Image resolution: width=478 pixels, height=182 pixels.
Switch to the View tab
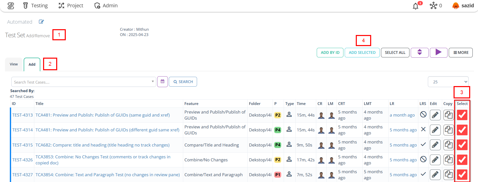[x=14, y=64]
